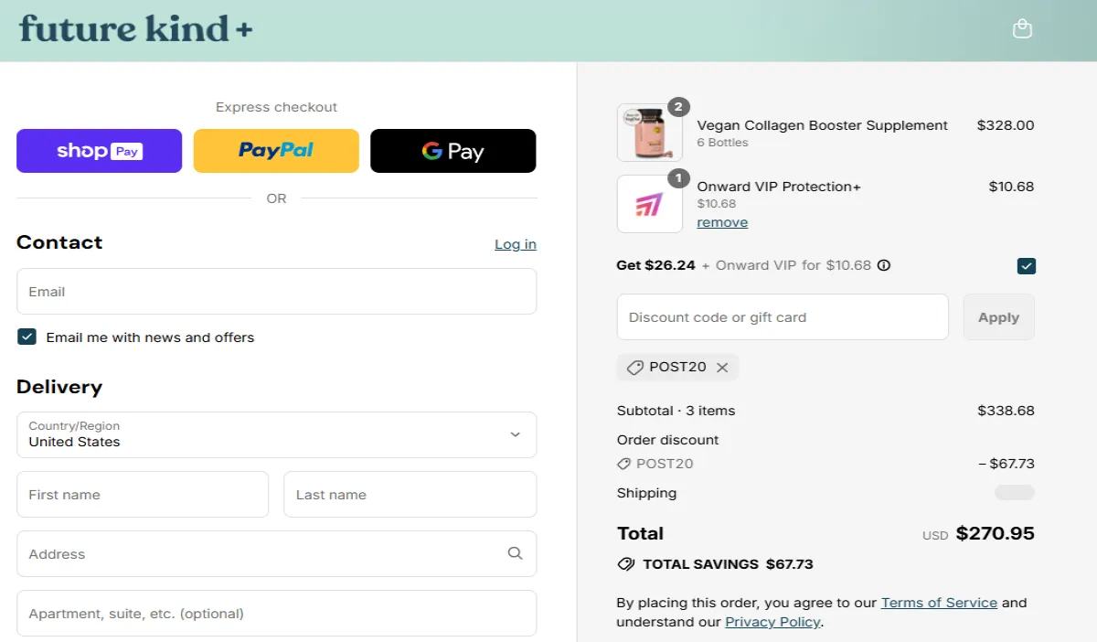Toggle Email me with news and offers
This screenshot has width=1097, height=642.
[27, 337]
